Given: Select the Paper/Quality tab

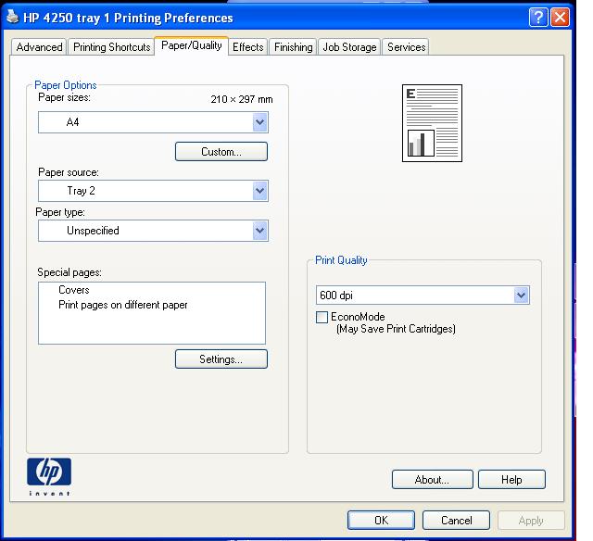Looking at the screenshot, I should pos(192,45).
